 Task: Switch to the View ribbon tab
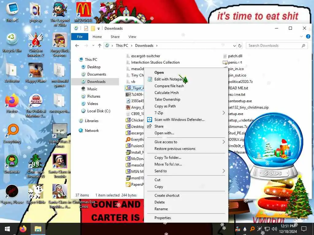click(x=132, y=37)
